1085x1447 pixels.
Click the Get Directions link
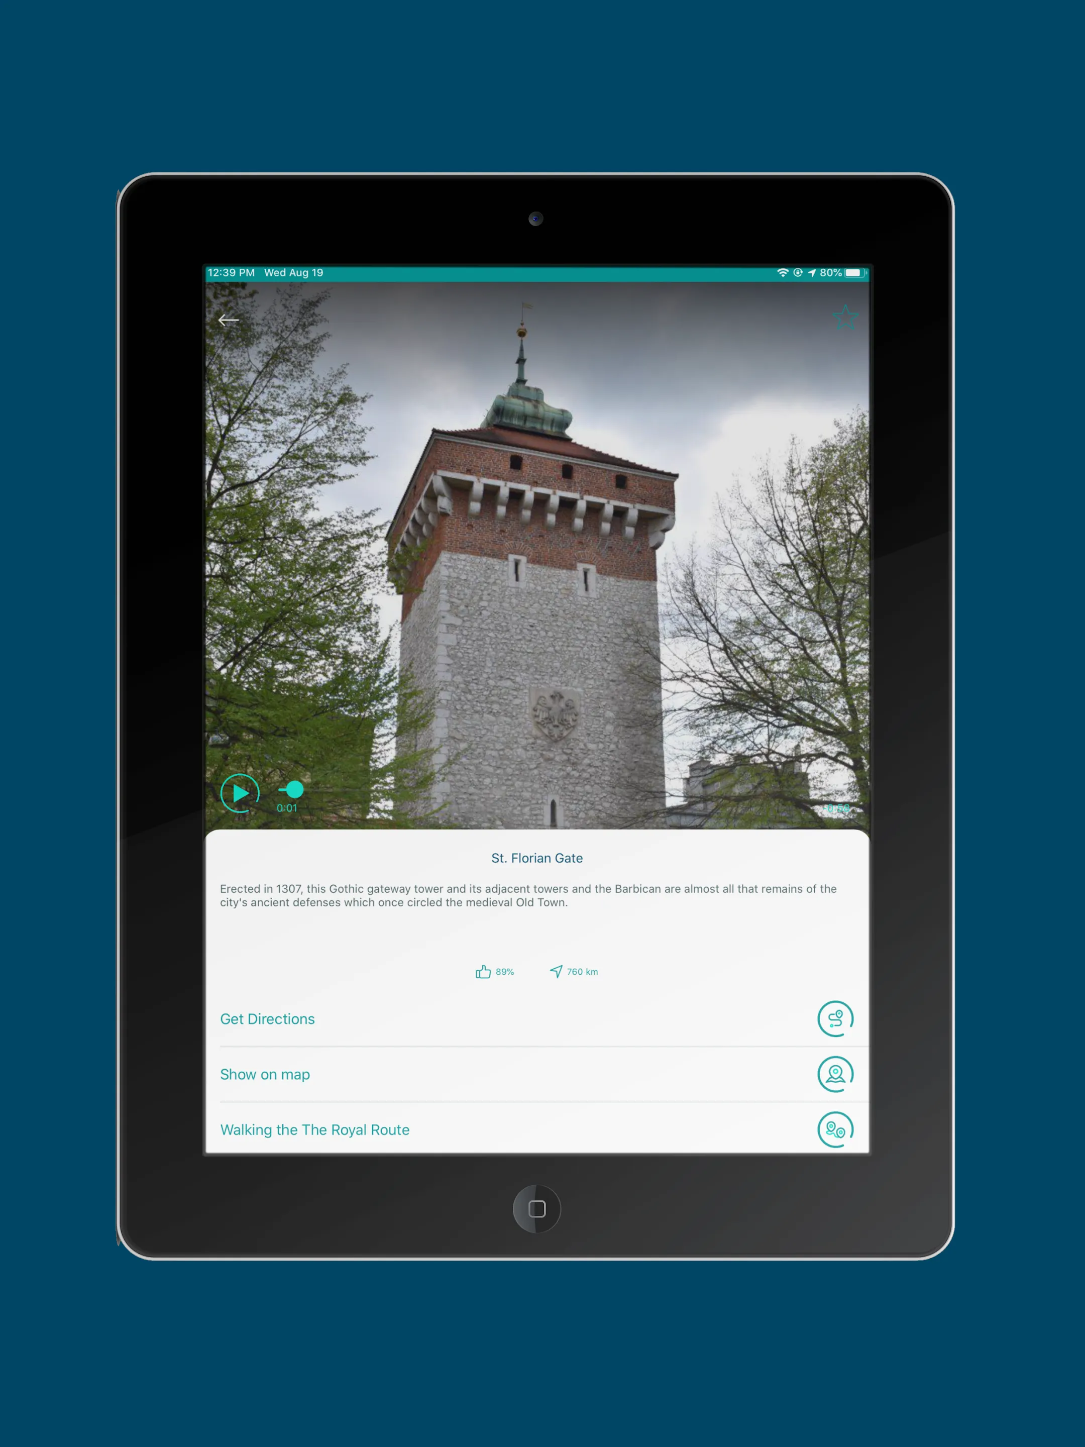(267, 1017)
